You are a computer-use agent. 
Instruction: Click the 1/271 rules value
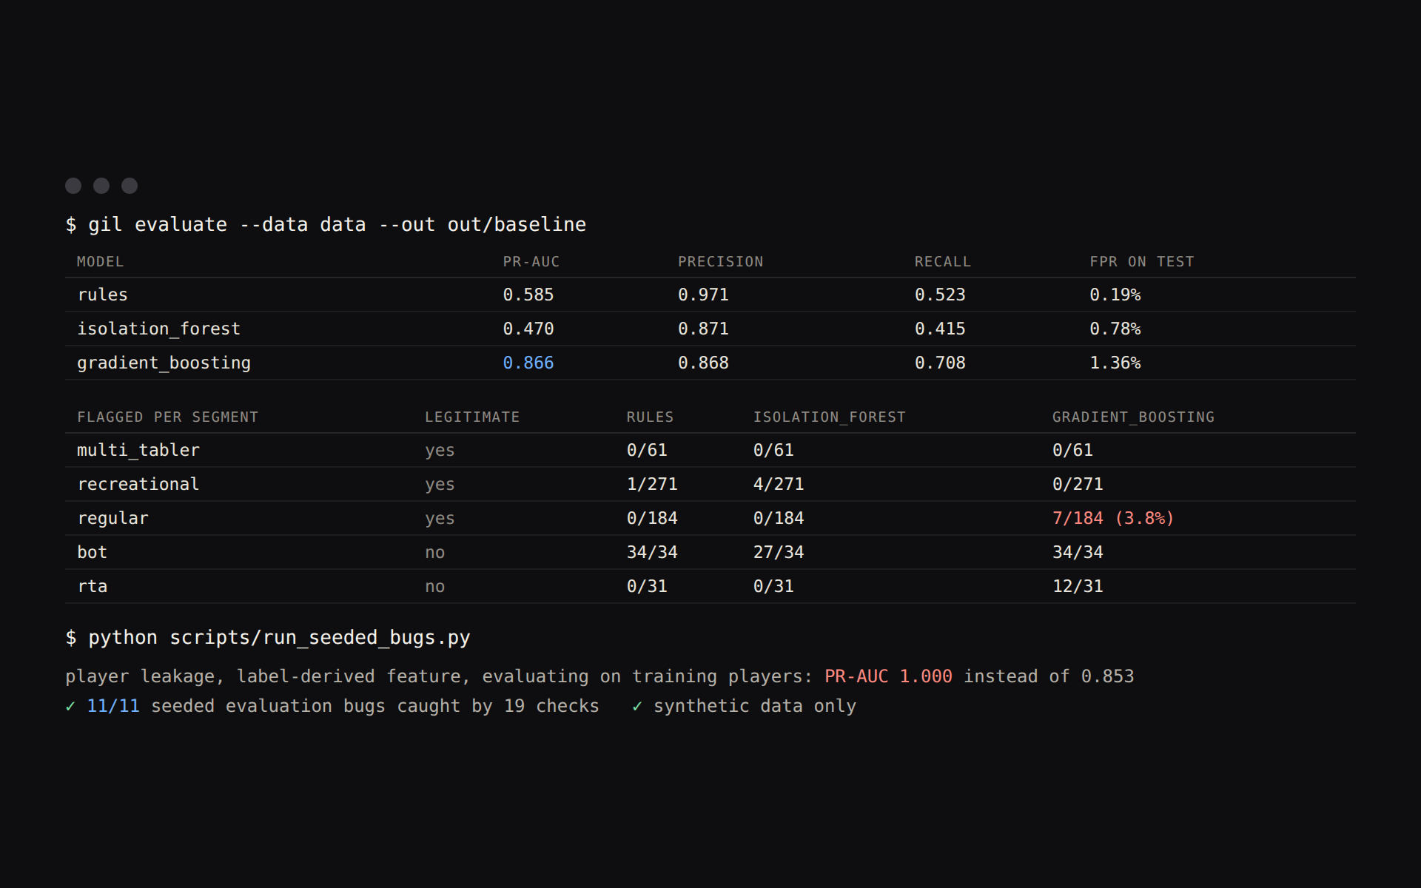652,484
